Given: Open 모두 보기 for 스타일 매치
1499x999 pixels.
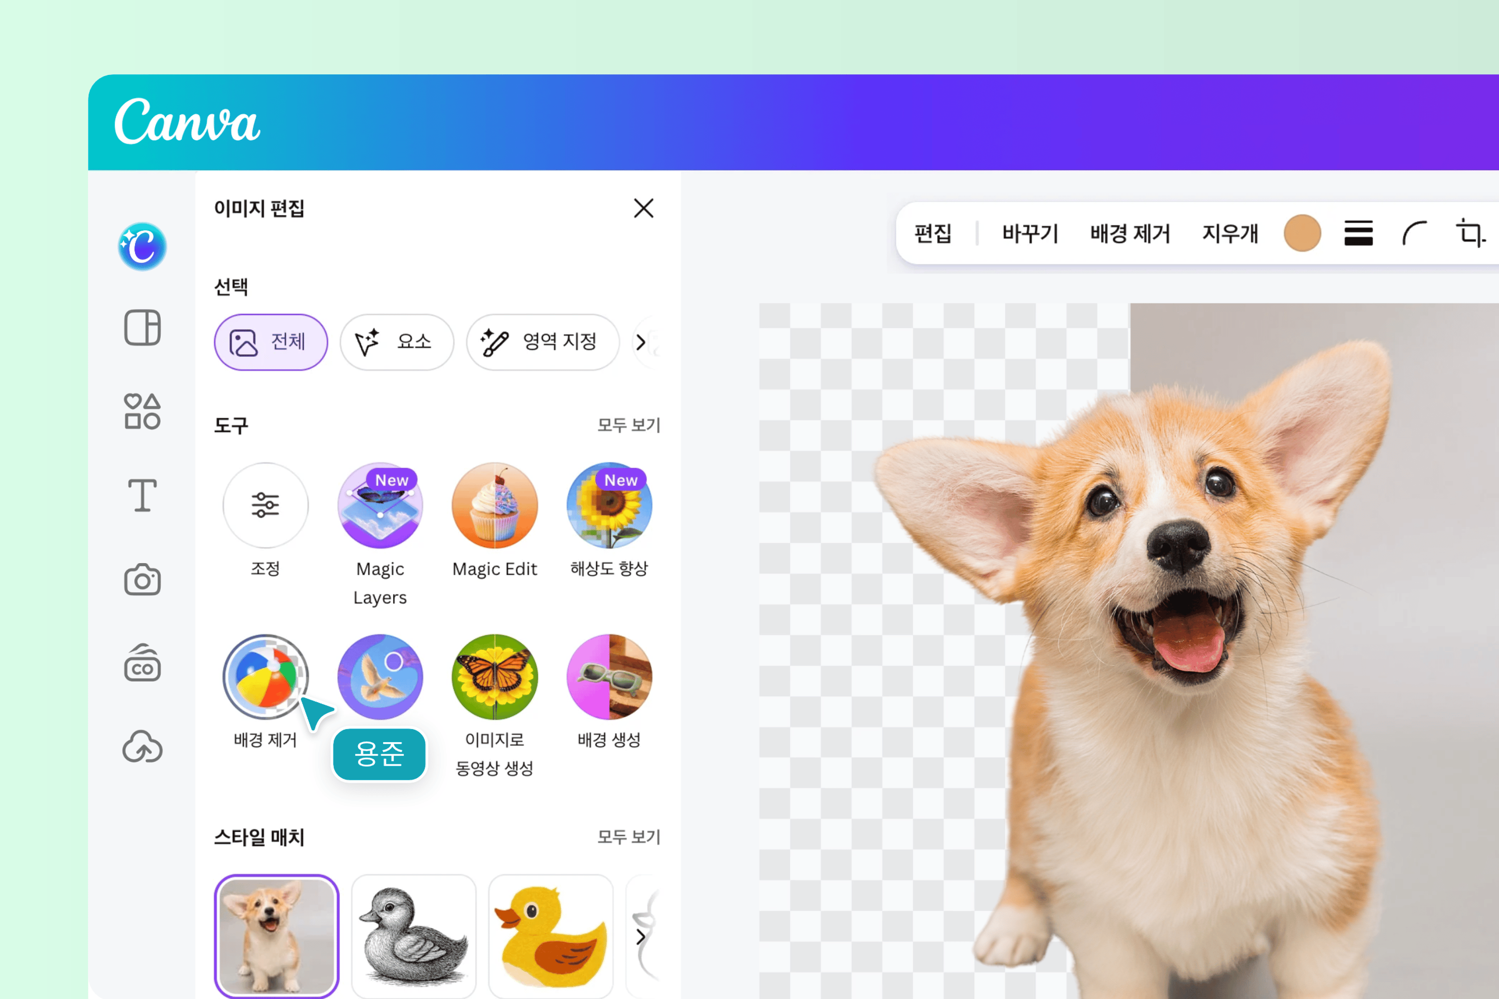Looking at the screenshot, I should click(x=628, y=837).
